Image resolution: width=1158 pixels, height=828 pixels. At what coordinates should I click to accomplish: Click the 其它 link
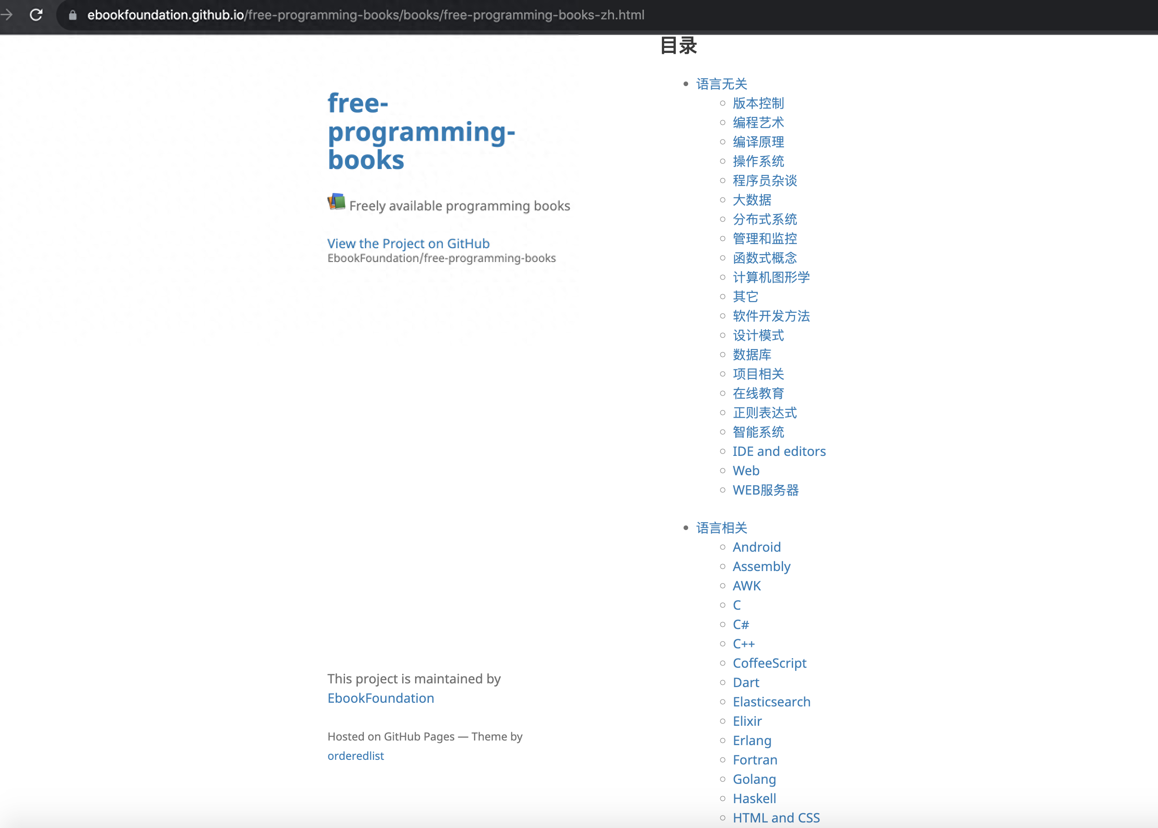pos(745,297)
